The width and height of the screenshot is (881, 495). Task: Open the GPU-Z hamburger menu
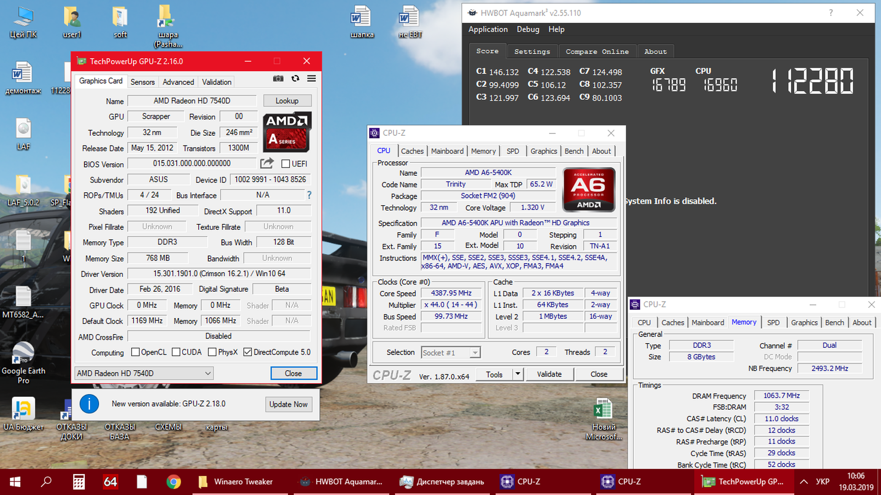click(312, 78)
